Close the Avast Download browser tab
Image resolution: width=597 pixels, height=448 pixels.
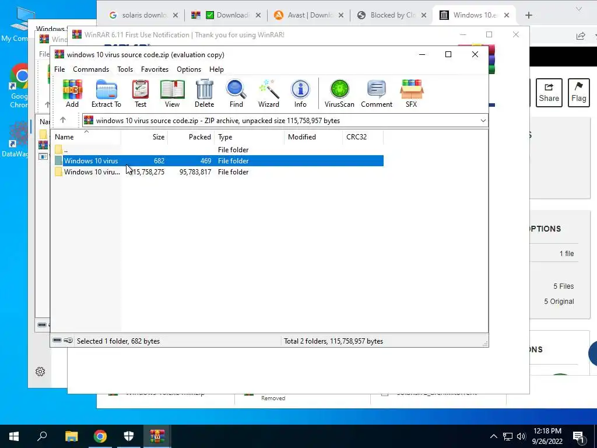tap(340, 15)
